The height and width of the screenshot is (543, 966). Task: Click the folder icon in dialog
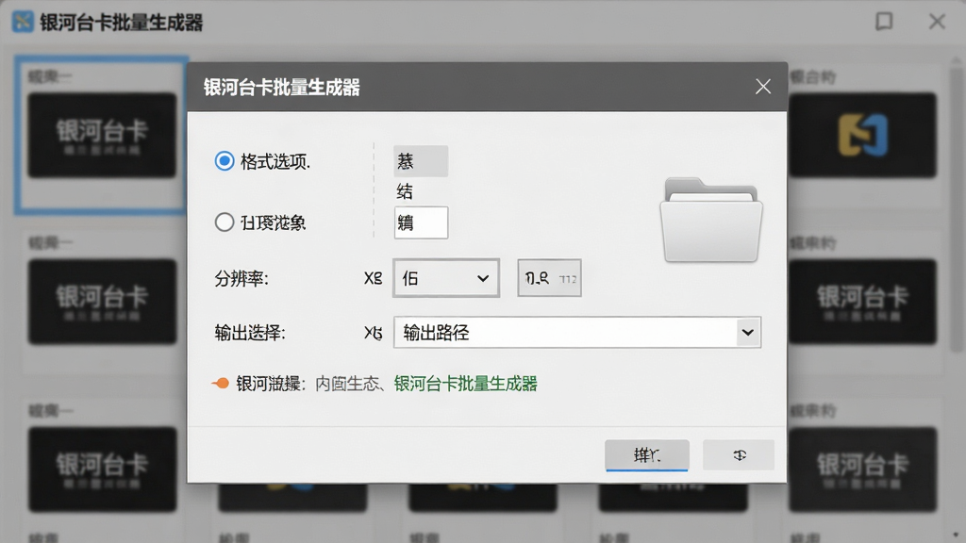click(711, 220)
